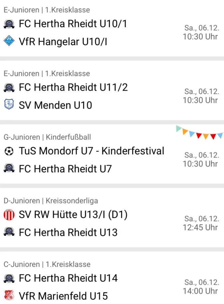Click the G-Junioren | Kinderfußball label
224x304 pixels.
tap(47, 137)
